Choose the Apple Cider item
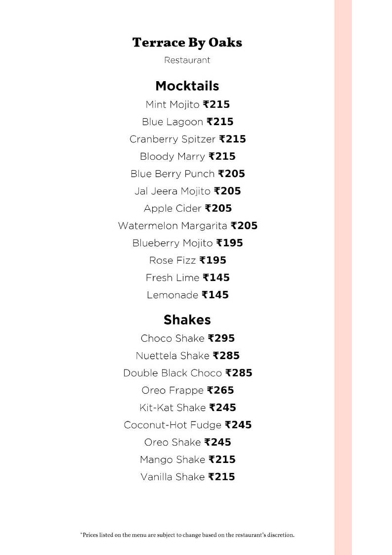392x555 pixels. tap(187, 209)
